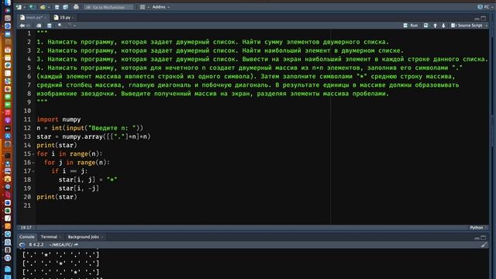Expand the recent files dropdown arrow
The width and height of the screenshot is (496, 279).
point(48,7)
